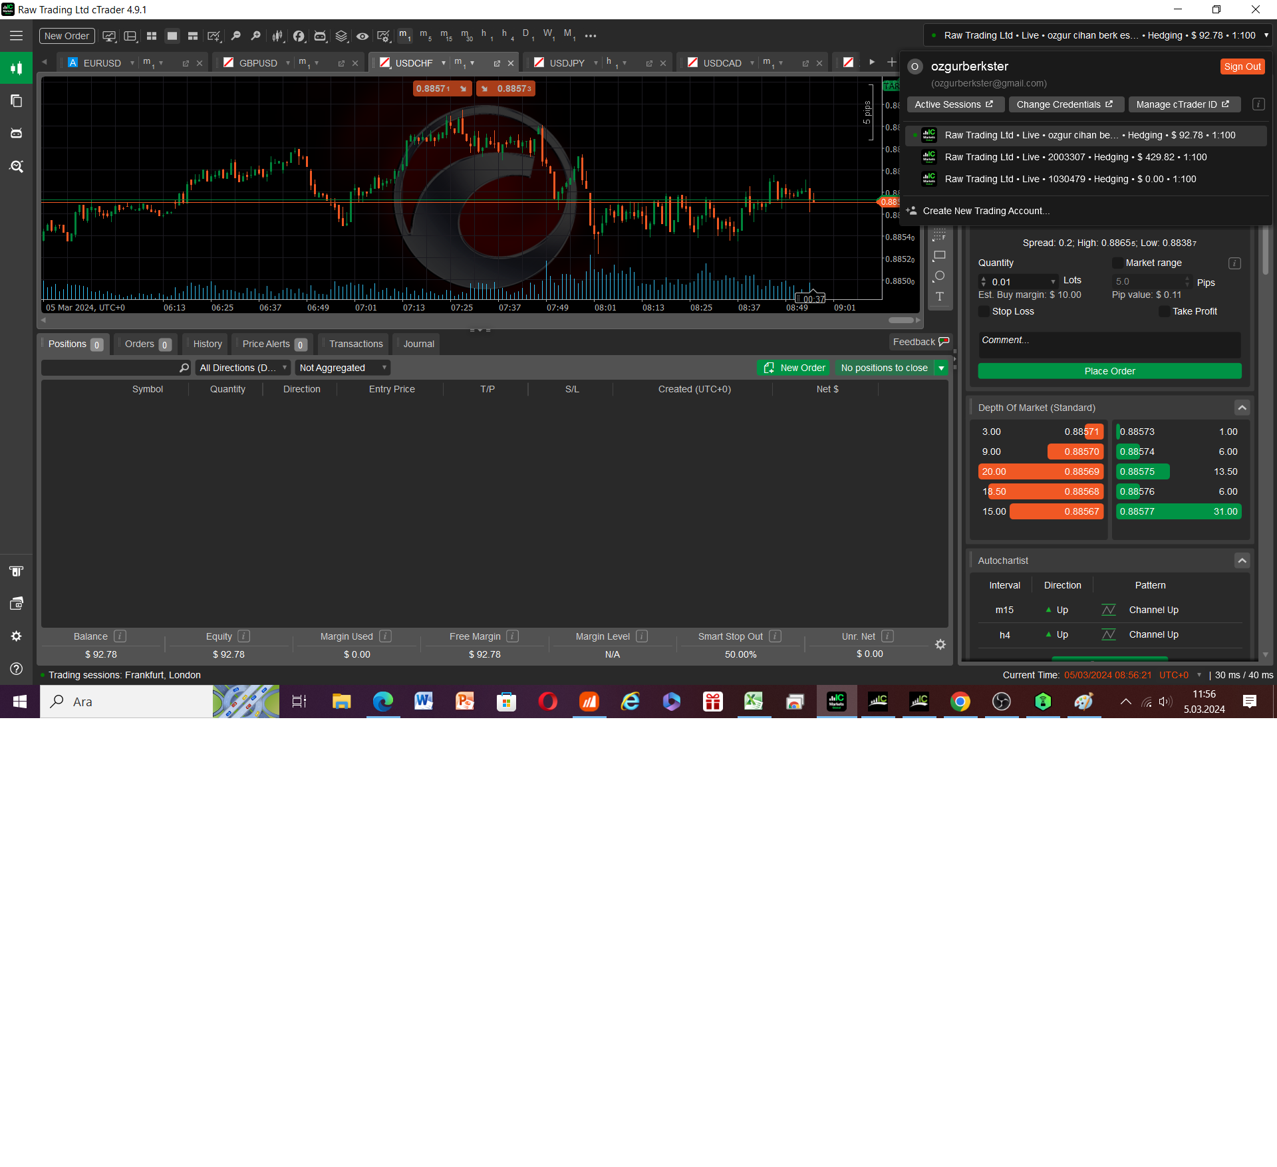Enable the Take Profit checkbox

[1164, 311]
